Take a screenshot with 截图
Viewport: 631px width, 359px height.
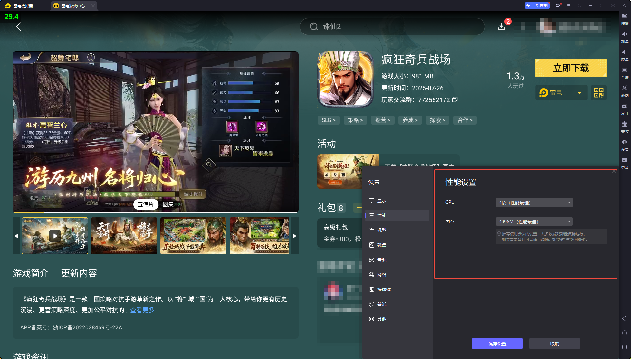625,91
